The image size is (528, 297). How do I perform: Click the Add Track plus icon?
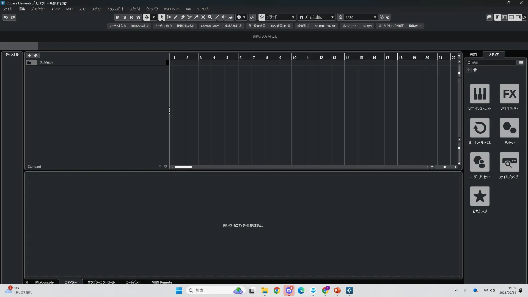point(29,56)
